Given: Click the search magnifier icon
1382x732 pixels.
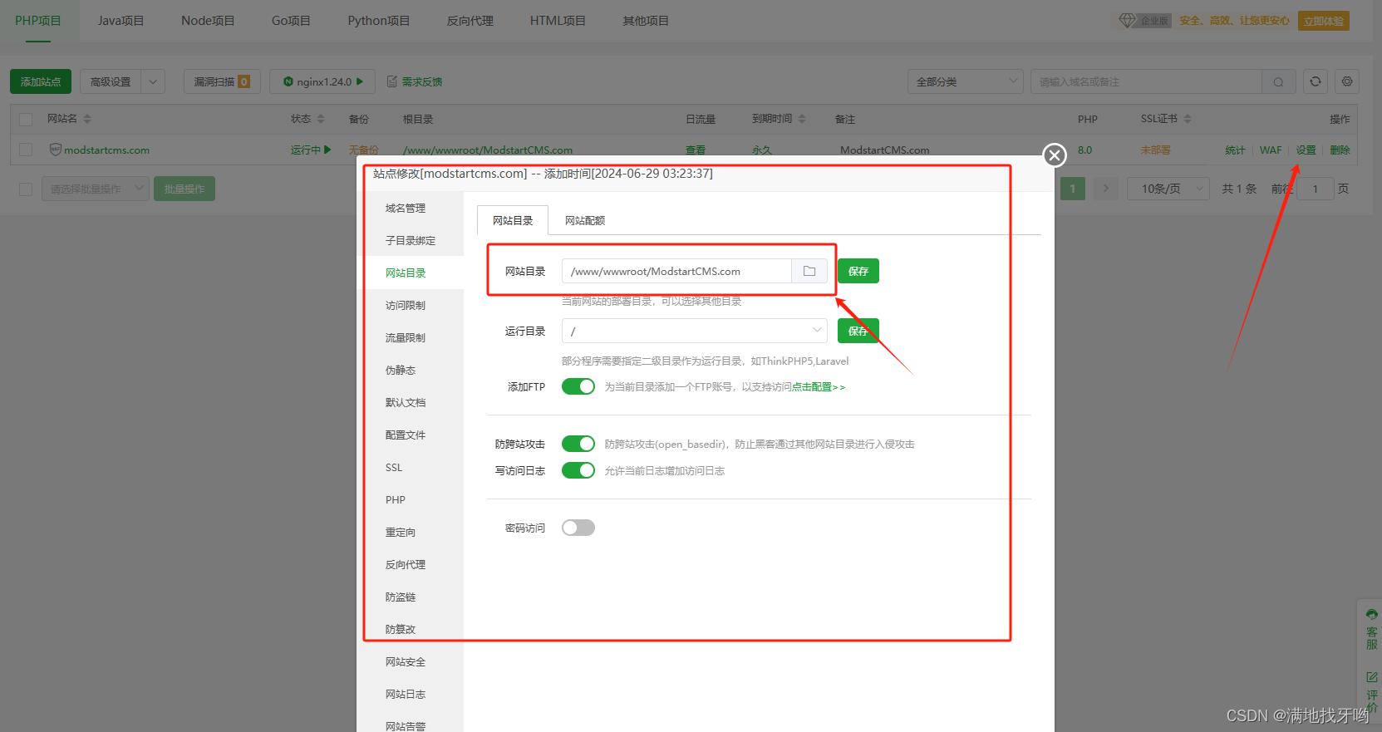Looking at the screenshot, I should pos(1278,81).
